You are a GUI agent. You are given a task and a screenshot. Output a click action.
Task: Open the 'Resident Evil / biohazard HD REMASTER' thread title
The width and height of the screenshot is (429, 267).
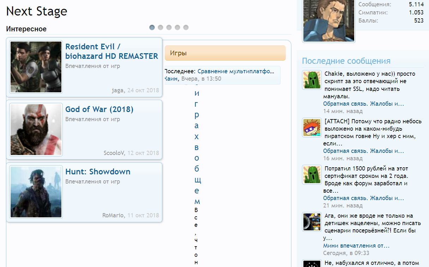coord(112,51)
